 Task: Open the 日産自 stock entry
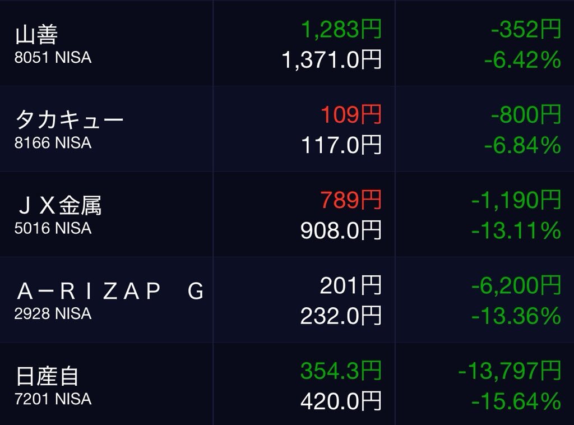point(287,384)
